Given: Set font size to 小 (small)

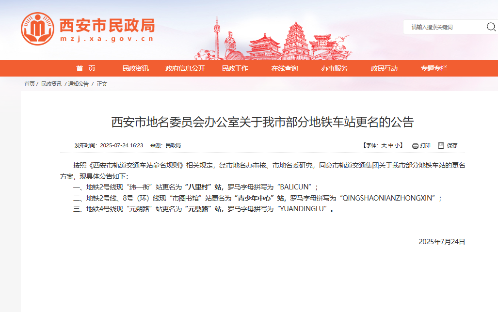Looking at the screenshot, I should [x=398, y=145].
